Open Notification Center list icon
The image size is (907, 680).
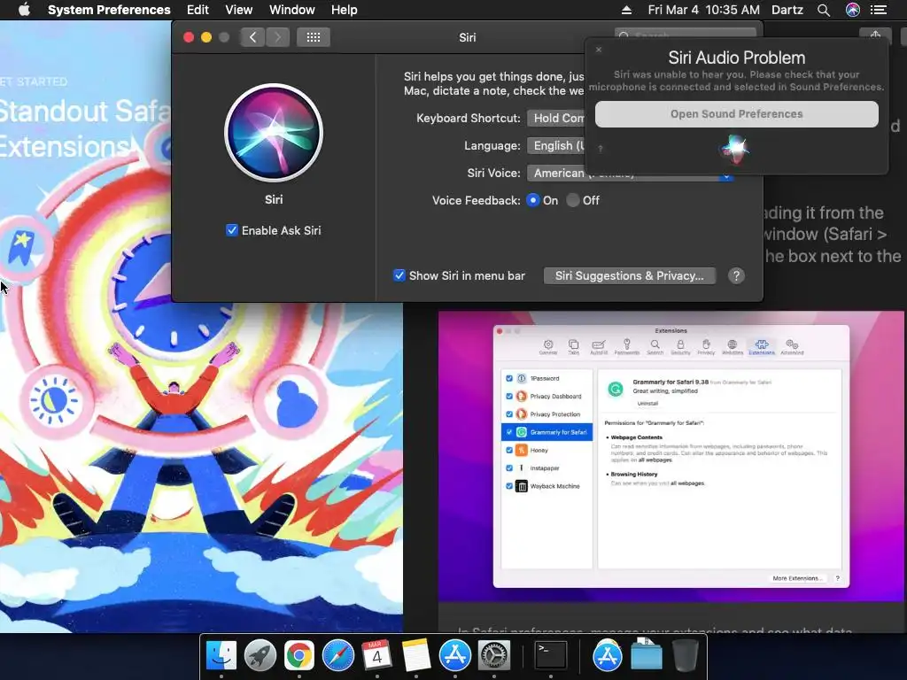[x=879, y=10]
